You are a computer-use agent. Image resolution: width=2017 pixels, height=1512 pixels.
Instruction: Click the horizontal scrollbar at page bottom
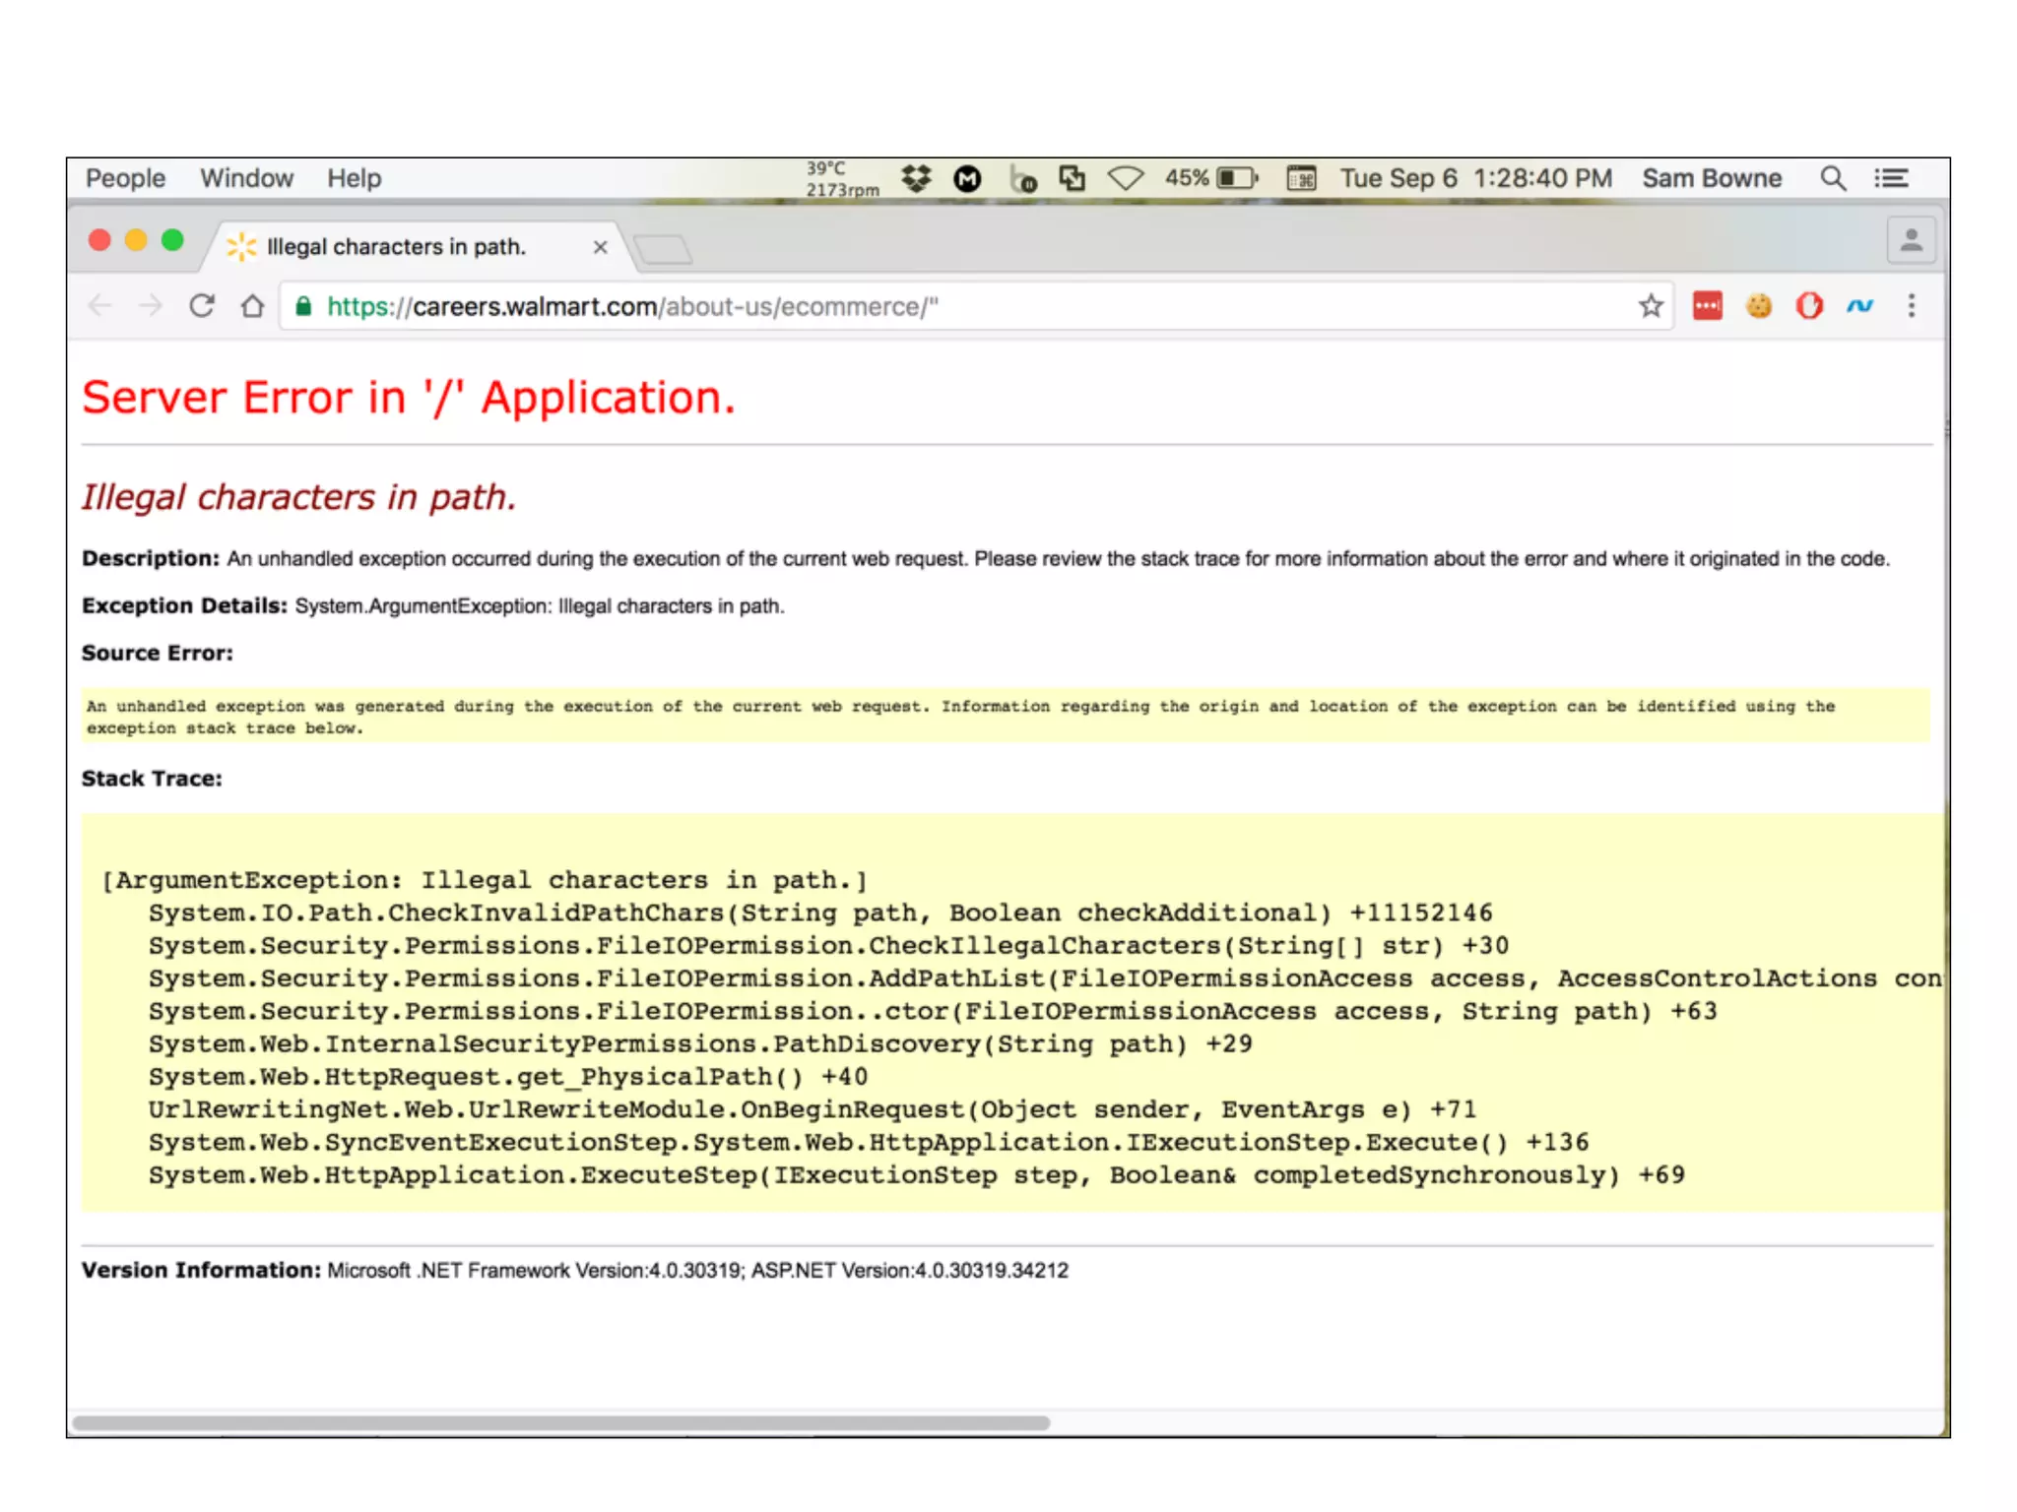pos(561,1422)
